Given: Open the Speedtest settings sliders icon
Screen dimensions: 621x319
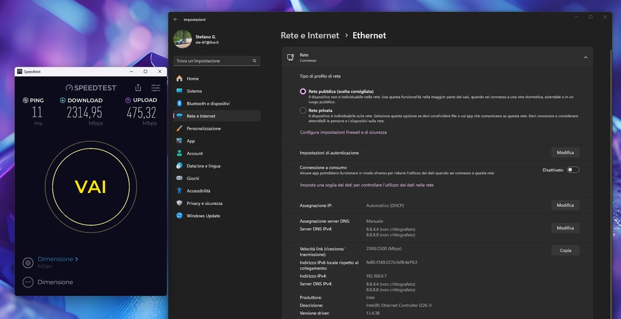Looking at the screenshot, I should 156,88.
